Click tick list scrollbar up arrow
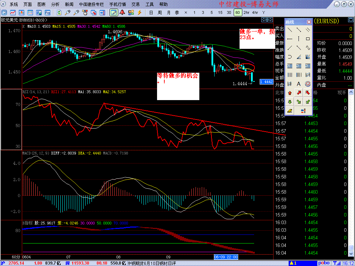Screen dimensions: 355x266 coord(350,92)
